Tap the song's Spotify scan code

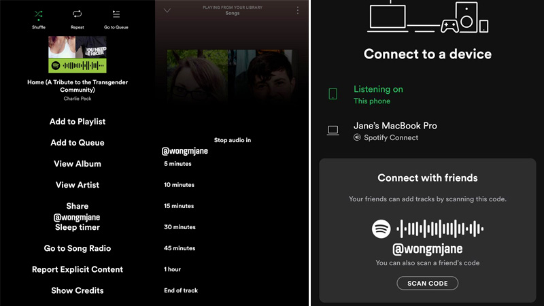[x=78, y=65]
